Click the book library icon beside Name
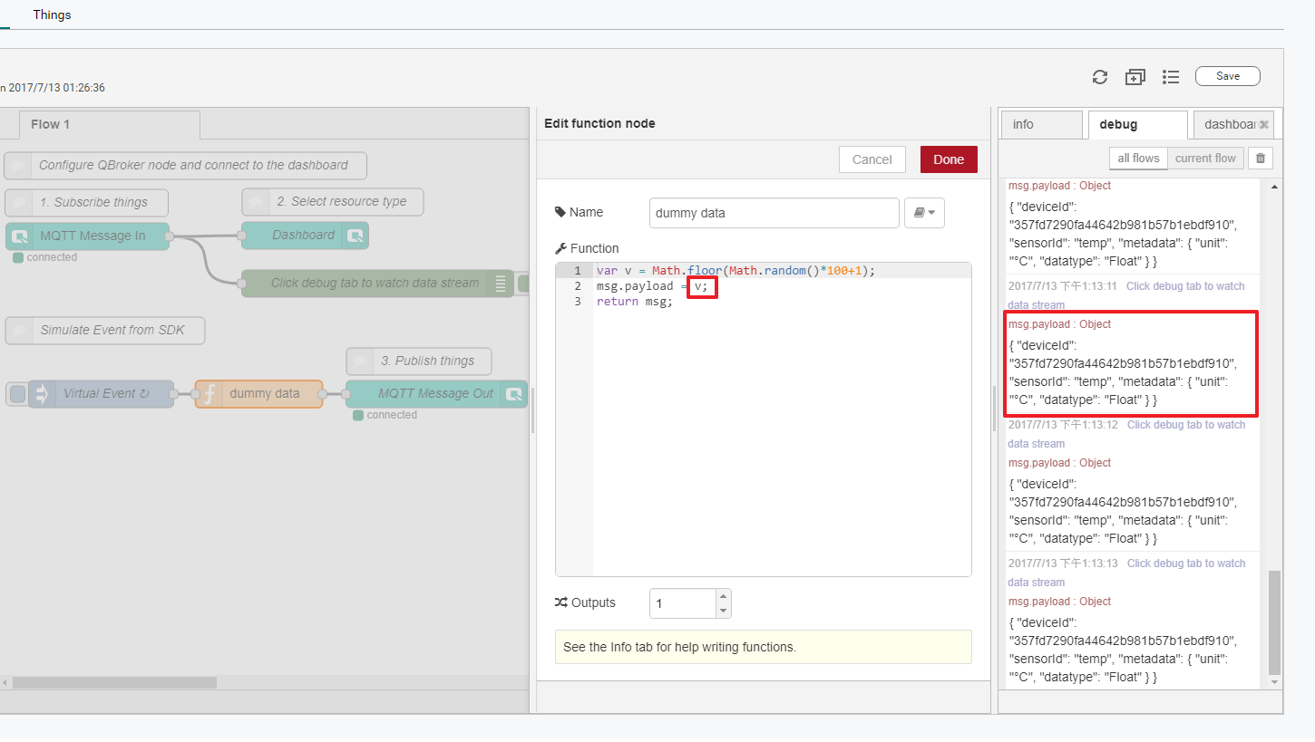This screenshot has height=742, width=1315. coord(924,213)
